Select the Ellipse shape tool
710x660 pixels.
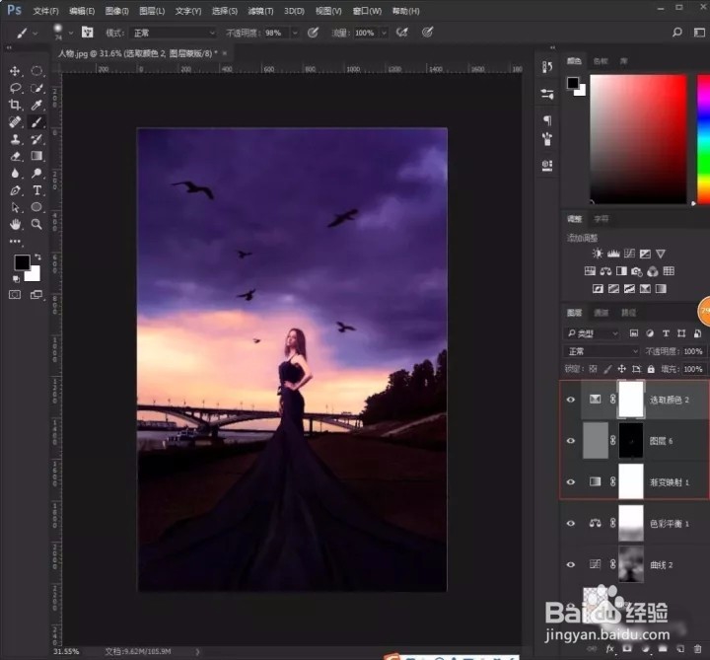pos(36,207)
